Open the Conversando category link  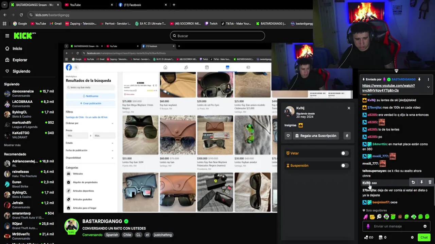click(92, 235)
